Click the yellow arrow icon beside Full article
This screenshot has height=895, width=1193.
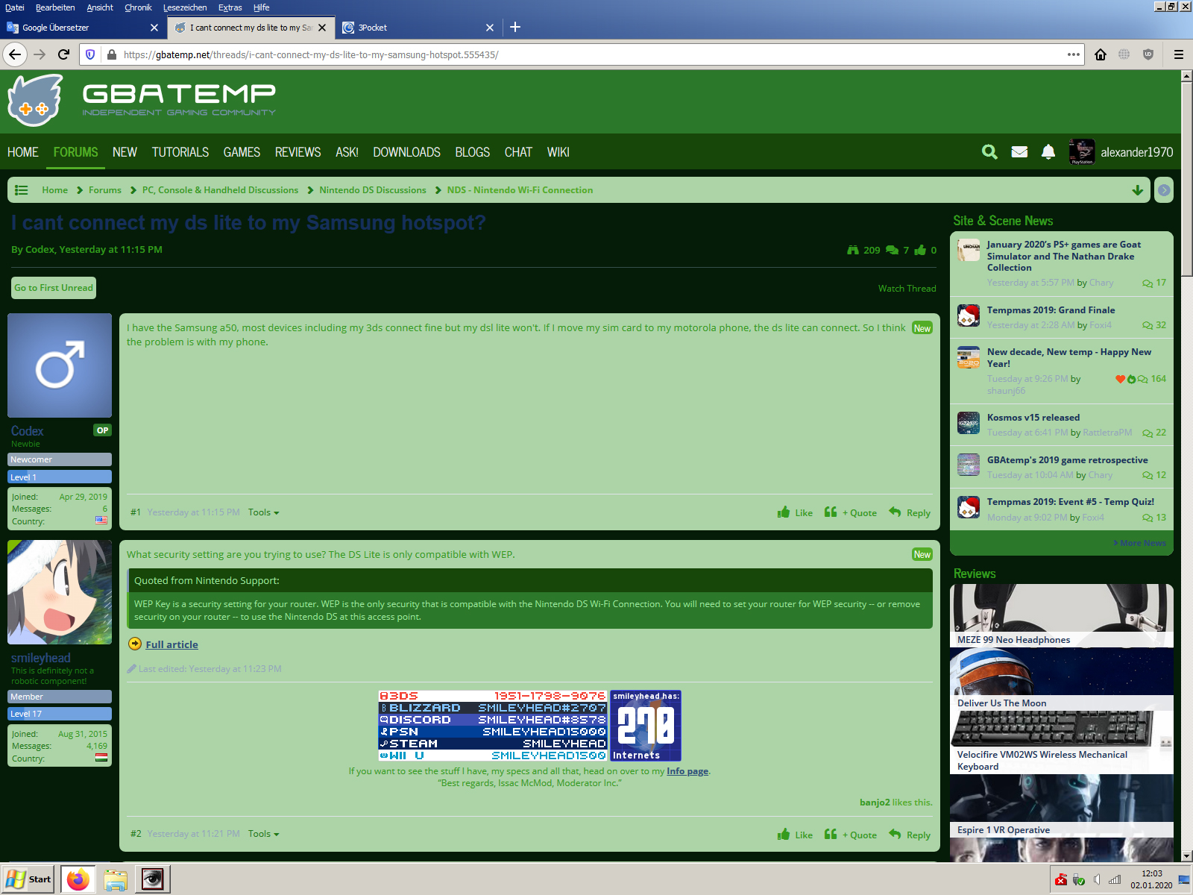point(135,644)
